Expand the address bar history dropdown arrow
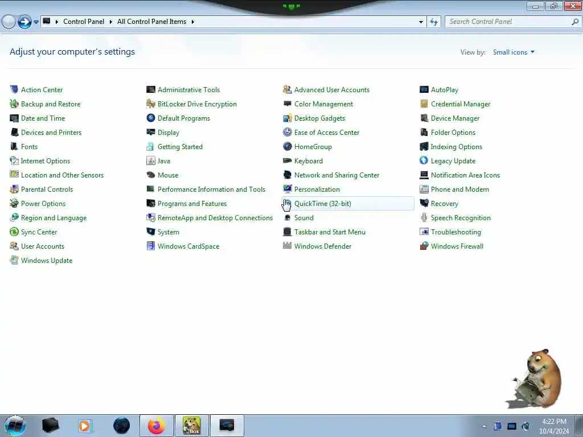Image resolution: width=583 pixels, height=437 pixels. (421, 22)
